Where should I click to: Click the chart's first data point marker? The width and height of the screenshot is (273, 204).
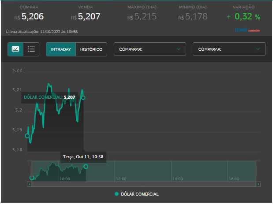coord(27,136)
